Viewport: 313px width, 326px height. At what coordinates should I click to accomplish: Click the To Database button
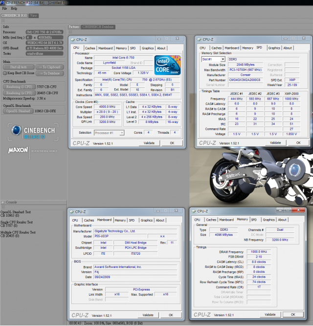49,73
